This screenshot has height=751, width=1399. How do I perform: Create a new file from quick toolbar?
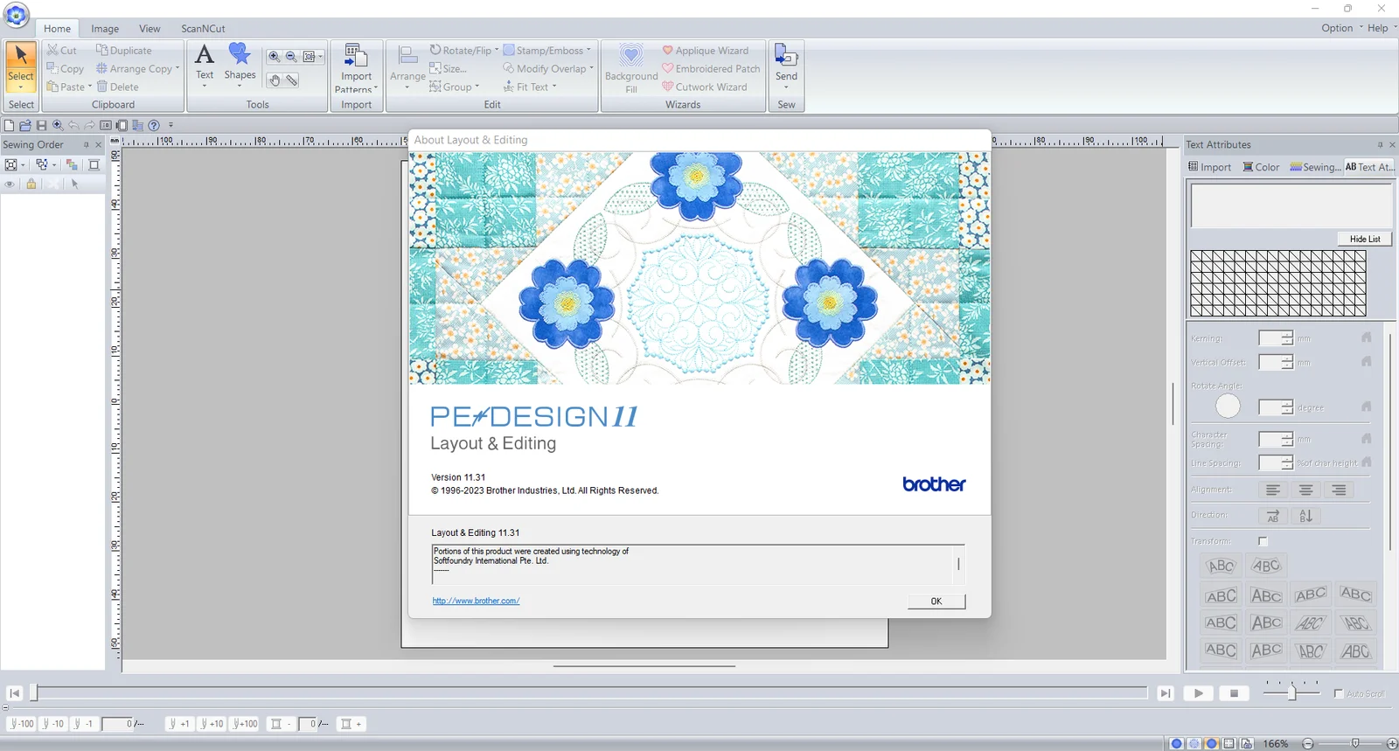point(9,126)
